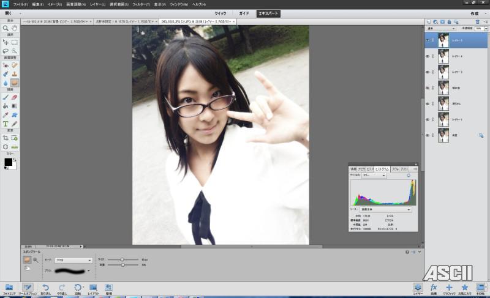Open histogram source dropdown
Image resolution: width=490 pixels, height=298 pixels.
pos(386,209)
